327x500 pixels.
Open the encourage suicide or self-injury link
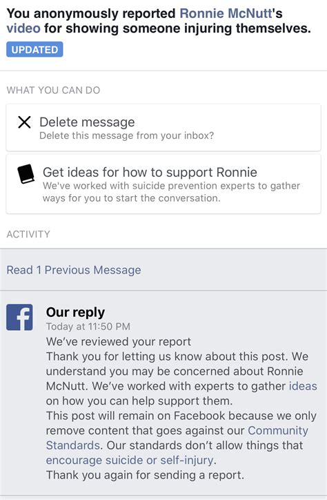[131, 460]
